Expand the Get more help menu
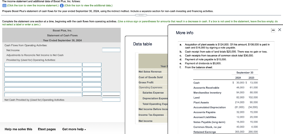Screen dimensions: 283x134 point(74,129)
